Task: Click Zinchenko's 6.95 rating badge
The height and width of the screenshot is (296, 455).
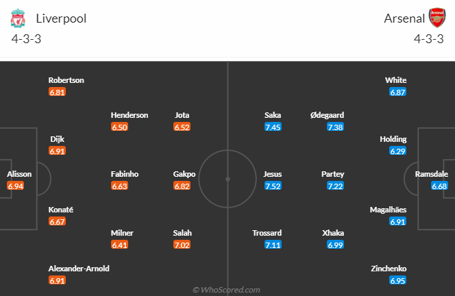Action: (x=397, y=280)
